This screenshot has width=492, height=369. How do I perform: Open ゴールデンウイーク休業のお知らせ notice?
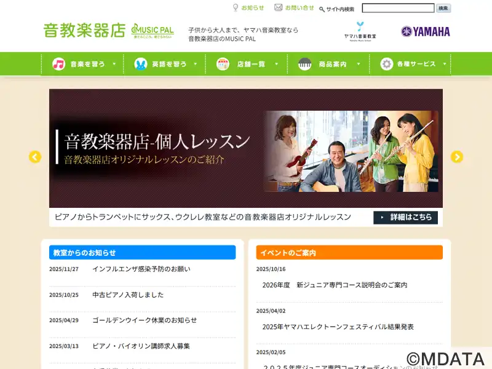pos(145,320)
